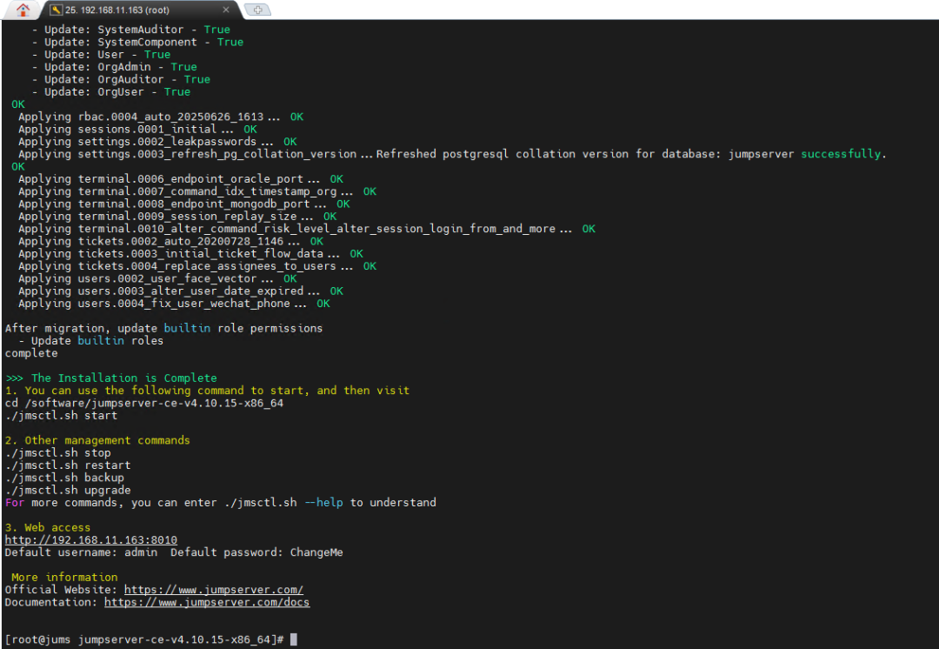Click the './jmsctl.sh upgrade' command text
Viewport: 939px width, 649px height.
pos(68,490)
